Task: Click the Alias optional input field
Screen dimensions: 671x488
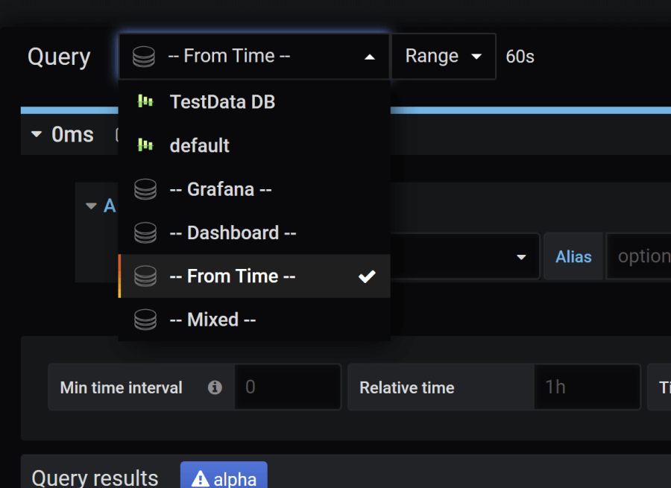Action: tap(640, 256)
